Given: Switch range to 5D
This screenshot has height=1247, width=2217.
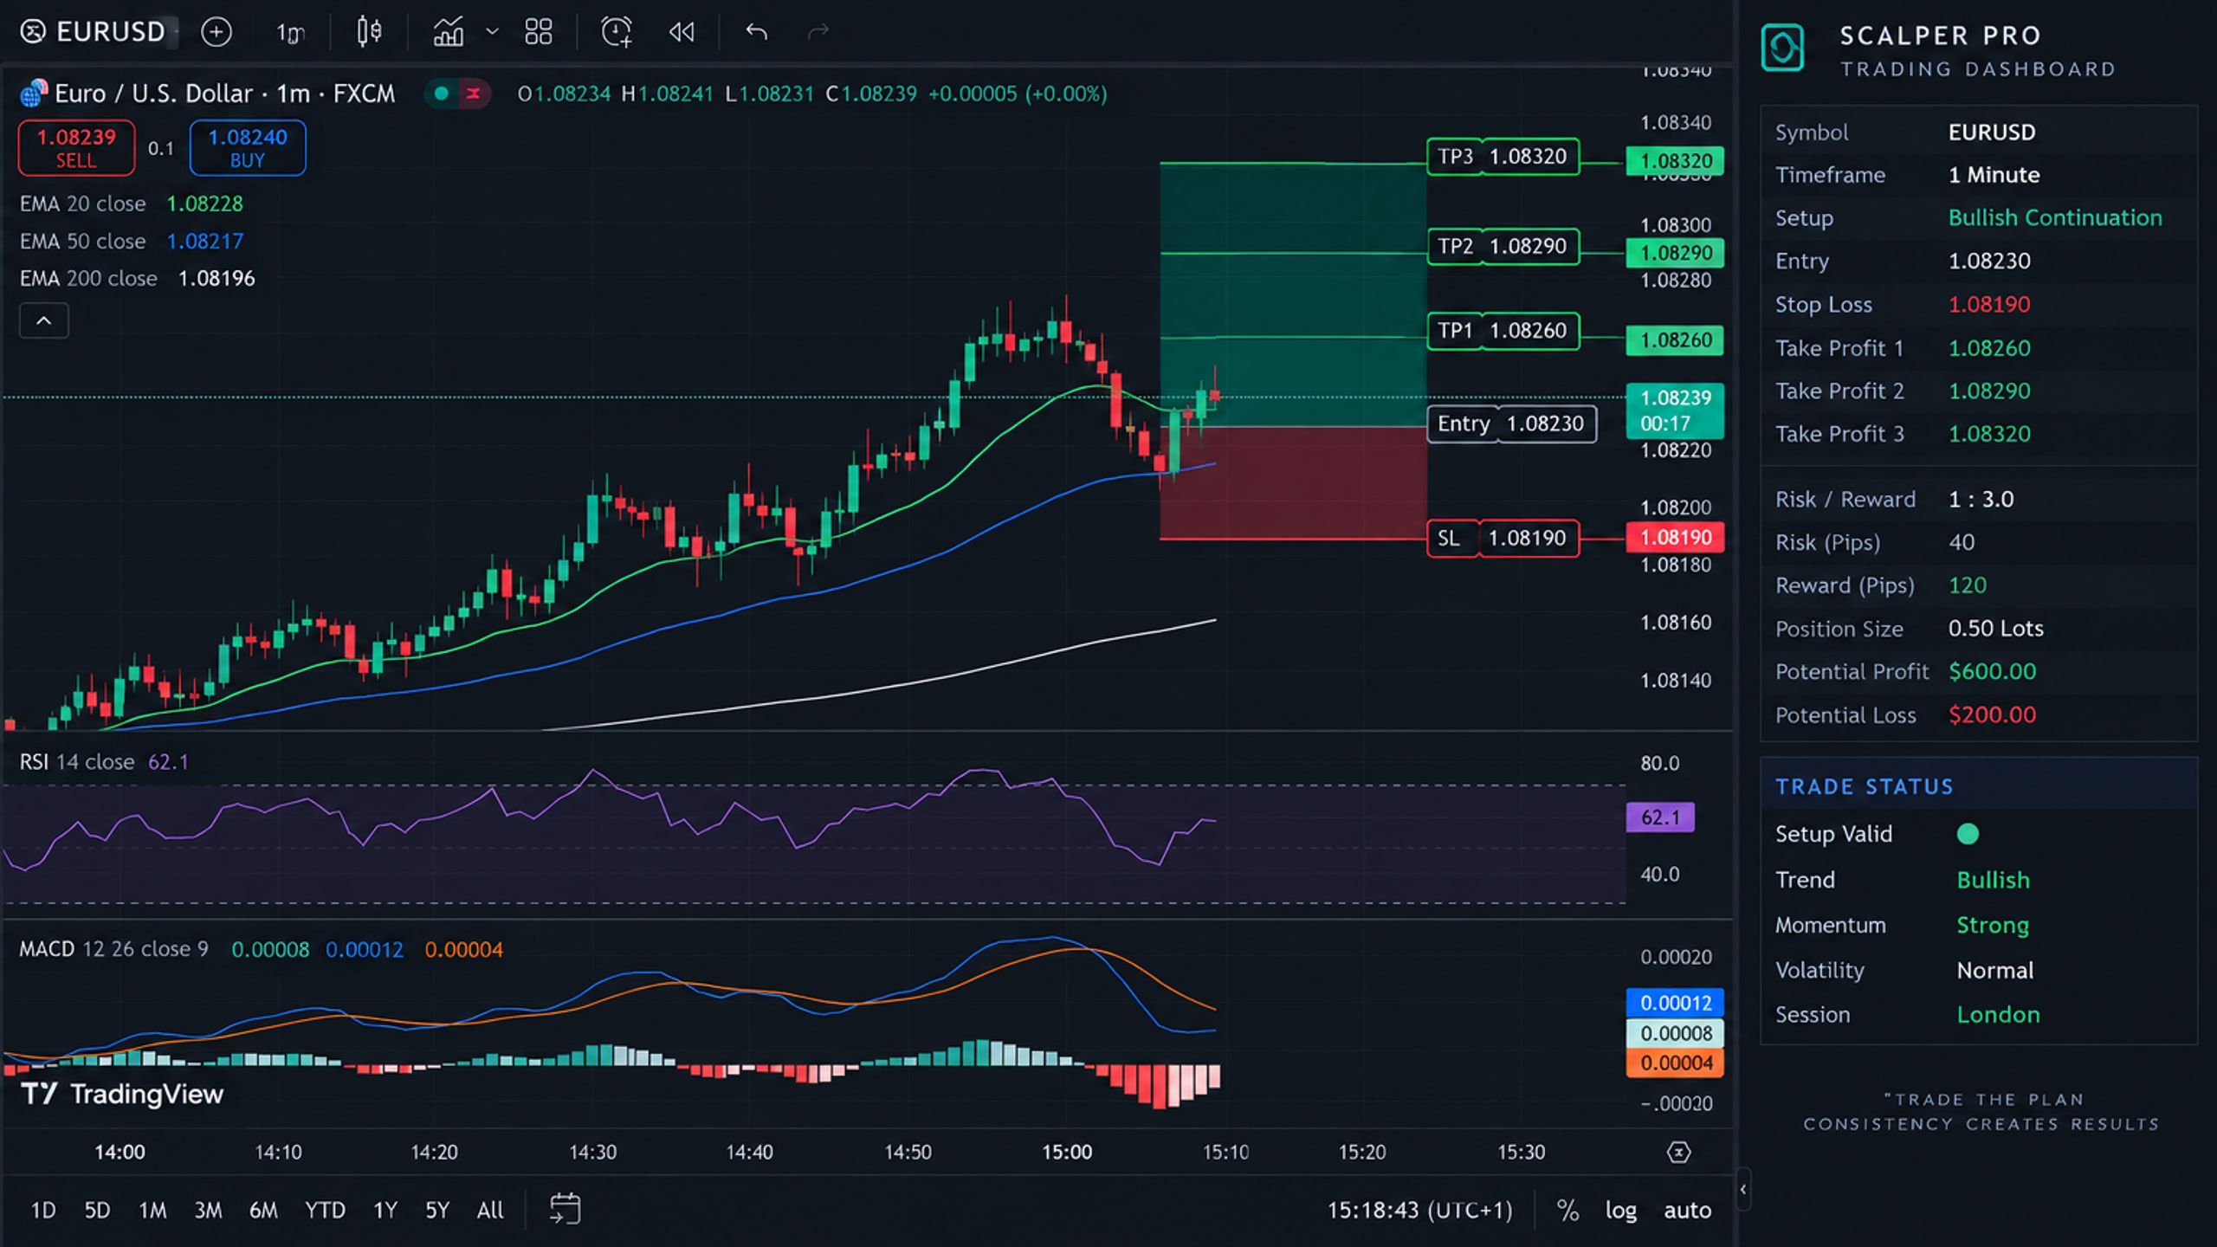Looking at the screenshot, I should pos(97,1210).
